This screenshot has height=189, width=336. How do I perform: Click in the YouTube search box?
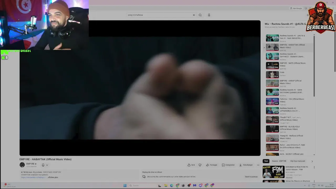[159, 15]
